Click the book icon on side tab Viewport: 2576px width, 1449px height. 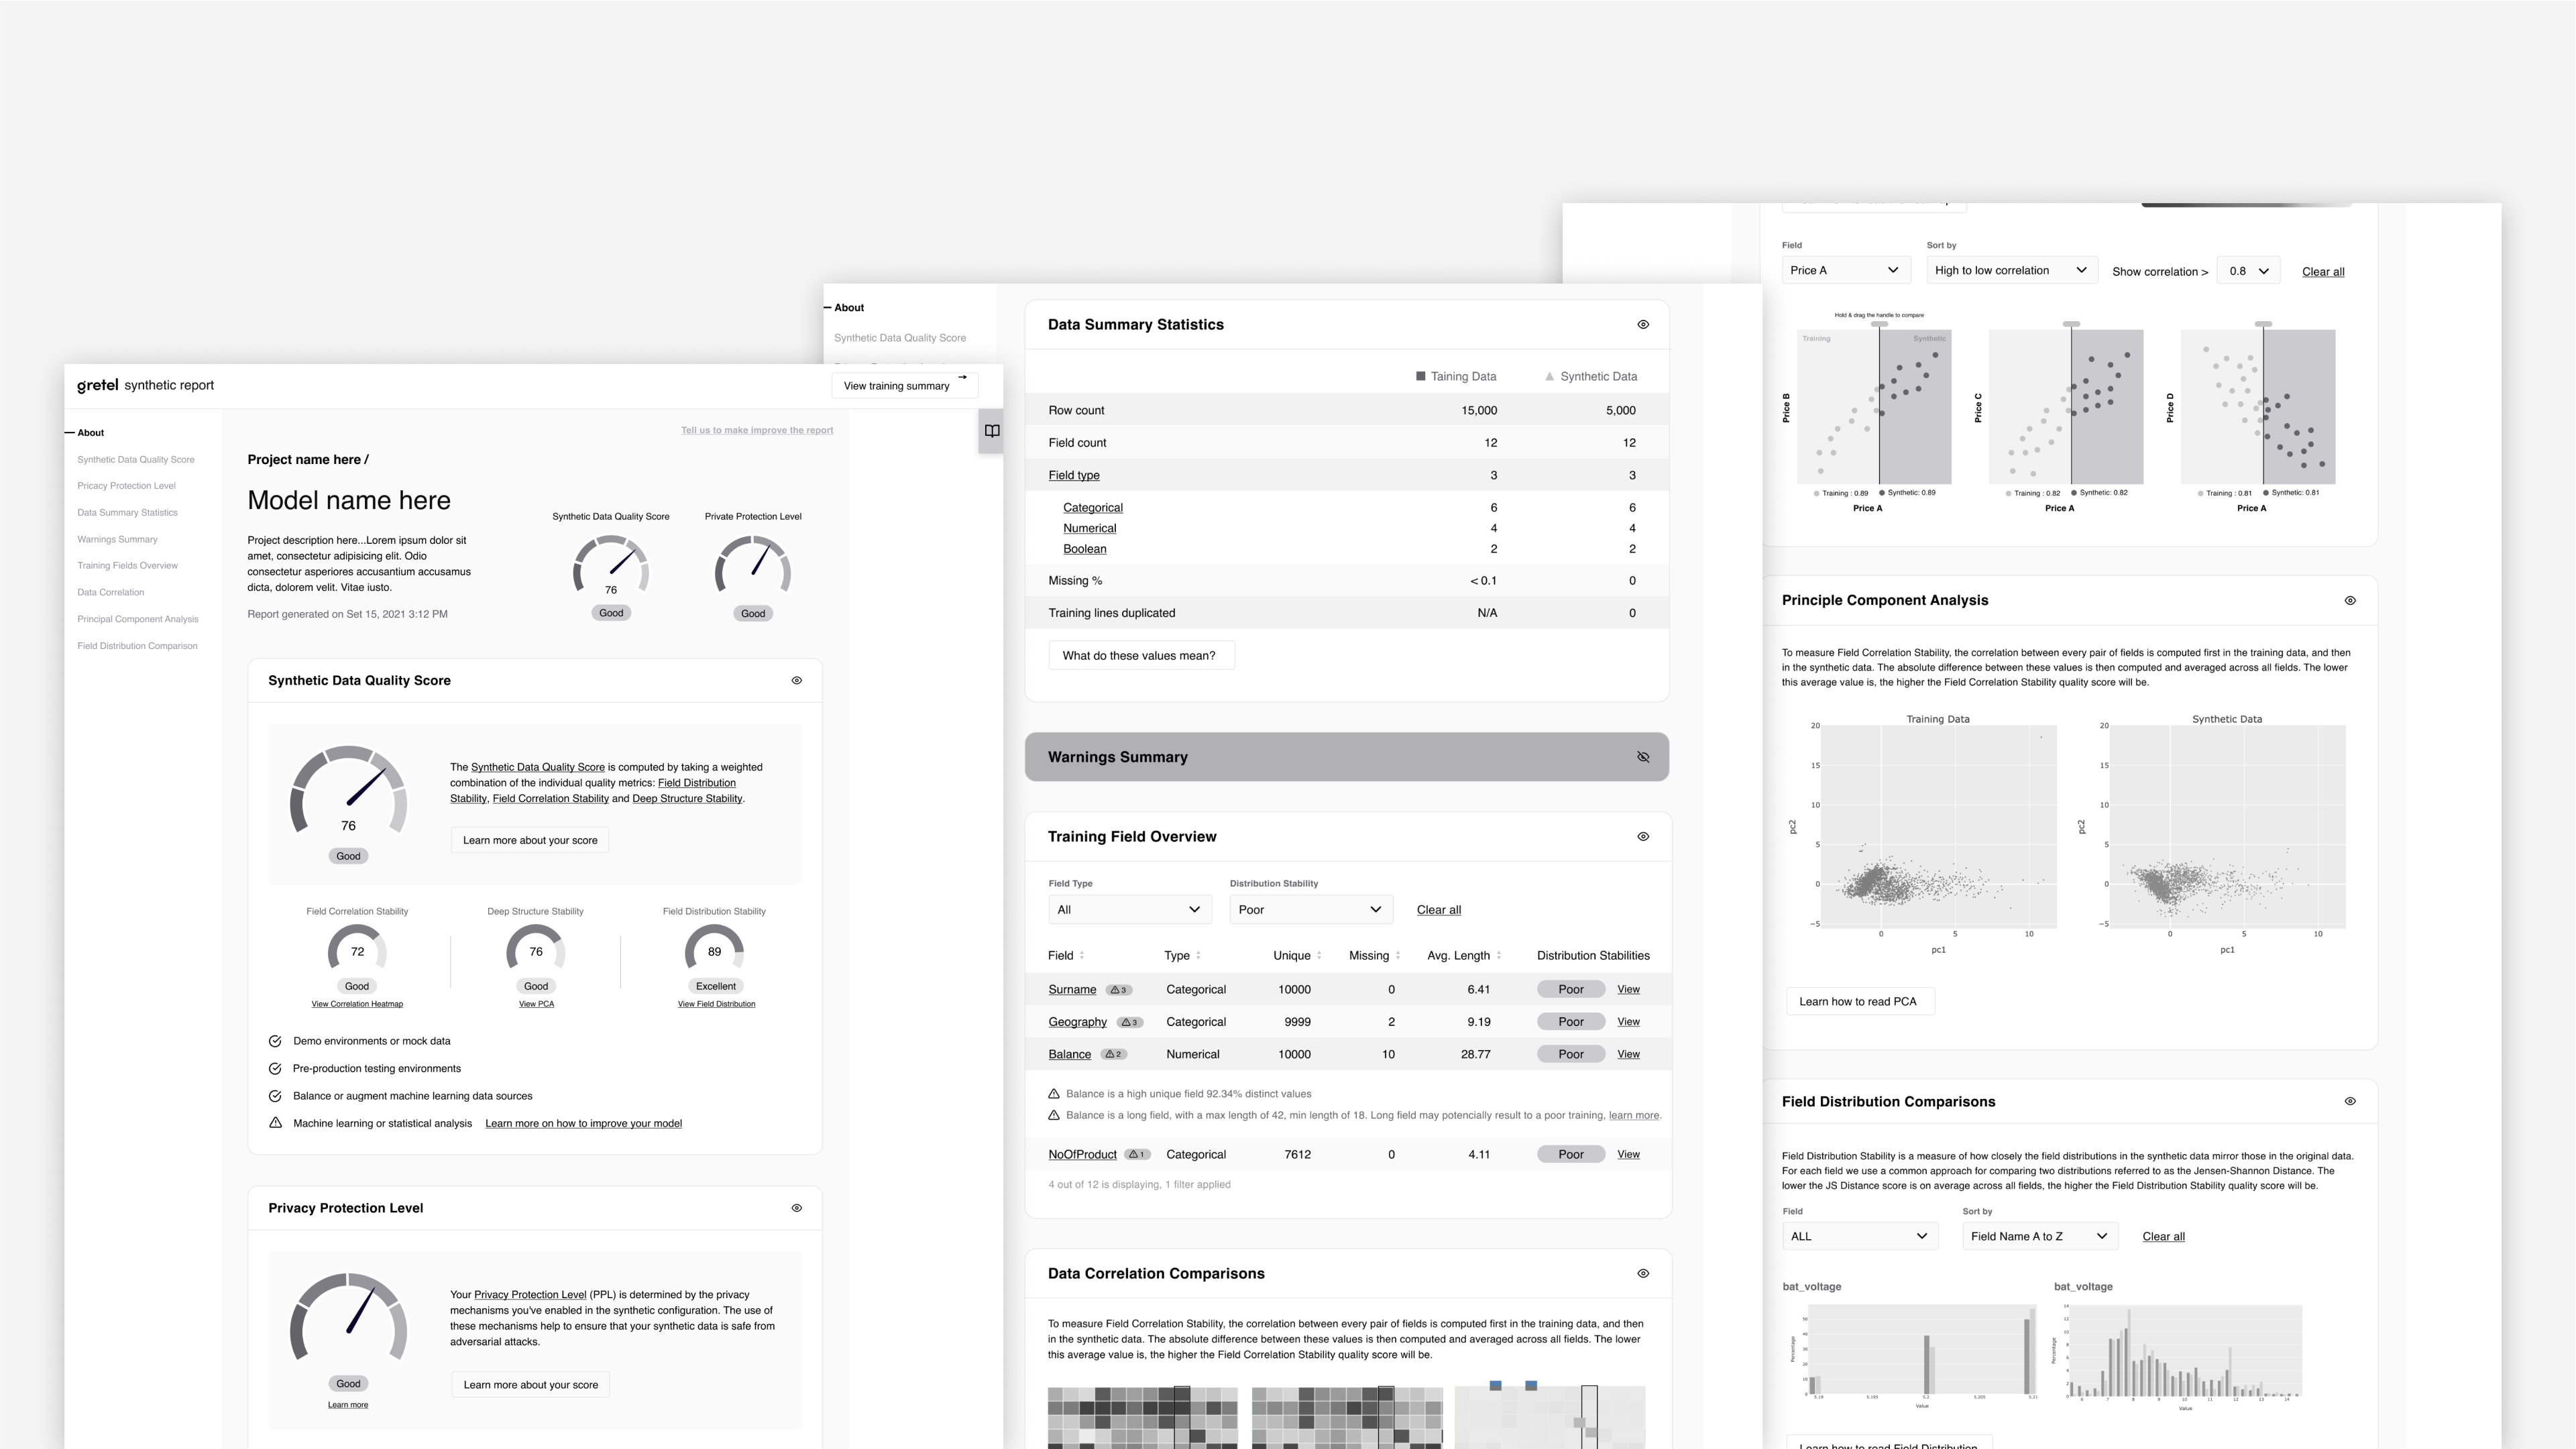pyautogui.click(x=991, y=431)
